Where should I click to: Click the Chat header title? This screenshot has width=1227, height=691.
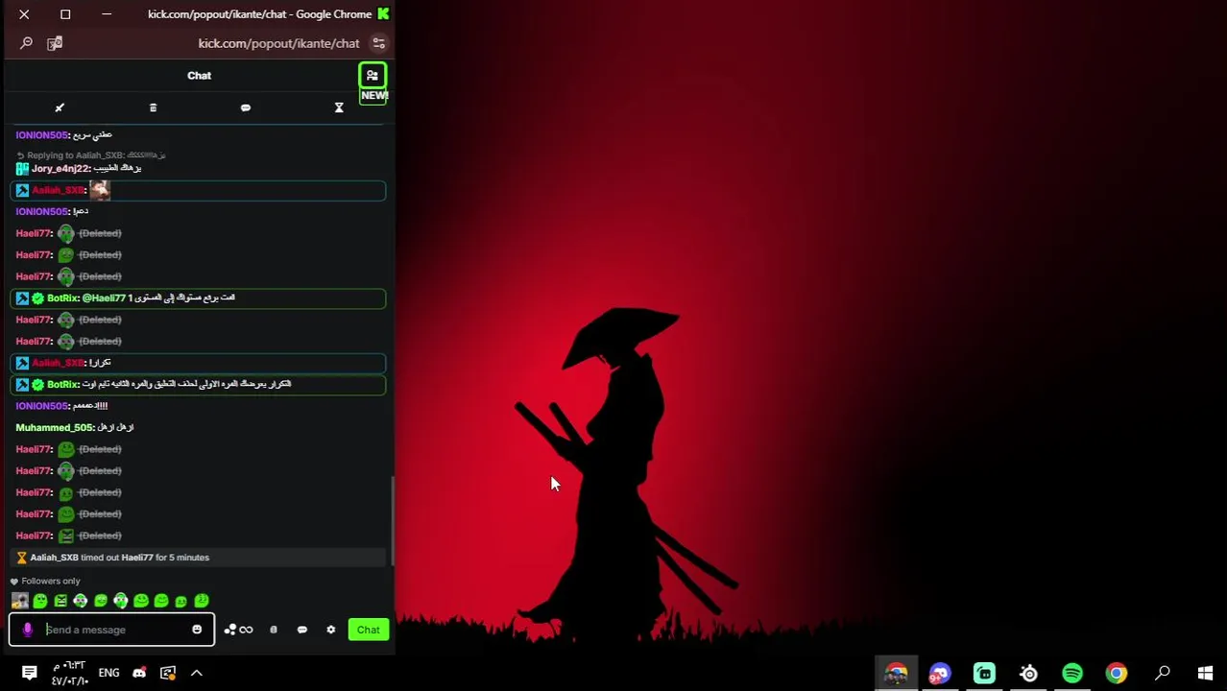199,75
